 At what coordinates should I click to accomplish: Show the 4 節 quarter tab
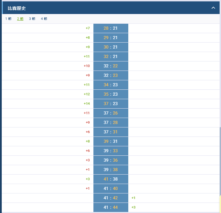[44, 19]
